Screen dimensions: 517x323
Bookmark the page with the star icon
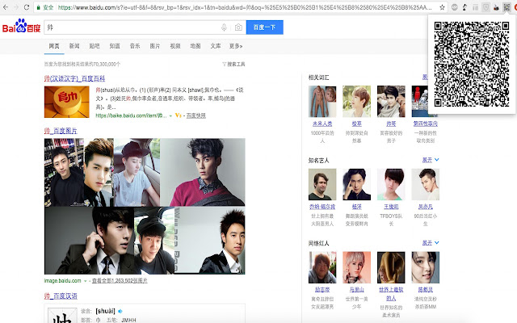pyautogui.click(x=442, y=7)
